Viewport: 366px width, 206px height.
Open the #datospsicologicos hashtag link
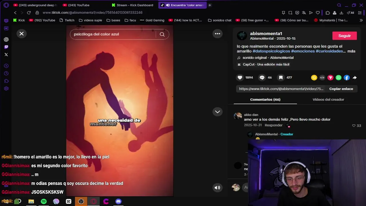[271, 51]
